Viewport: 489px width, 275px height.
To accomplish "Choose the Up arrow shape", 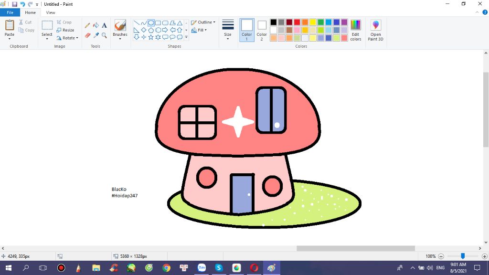I will (x=180, y=30).
